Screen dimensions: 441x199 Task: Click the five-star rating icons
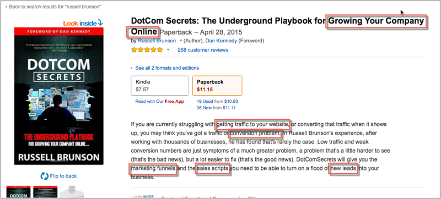click(147, 50)
